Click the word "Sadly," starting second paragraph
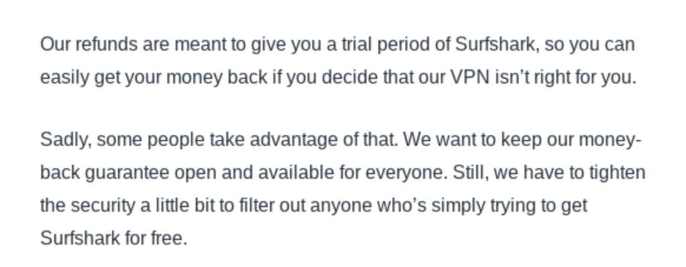This screenshot has height=267, width=686. click(66, 141)
